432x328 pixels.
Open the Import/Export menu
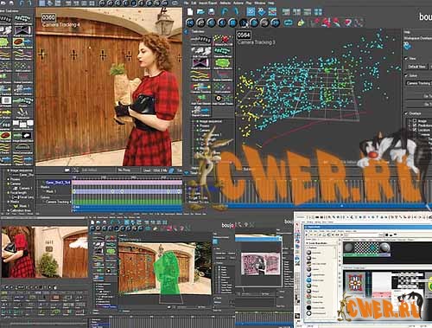(x=209, y=3)
